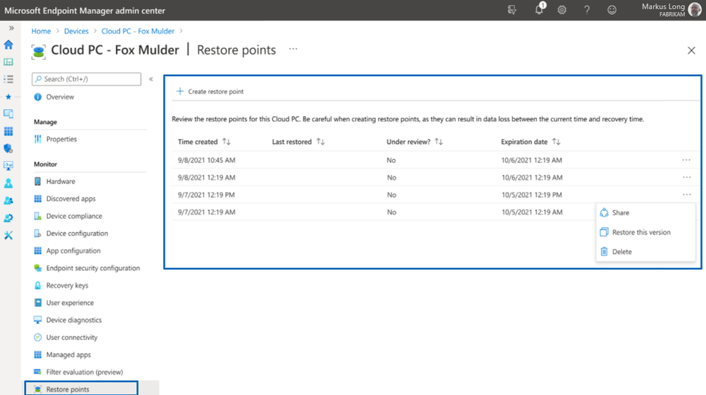Viewport: 706px width, 395px height.
Task: Go to Home icon in left rail
Action: [8, 44]
